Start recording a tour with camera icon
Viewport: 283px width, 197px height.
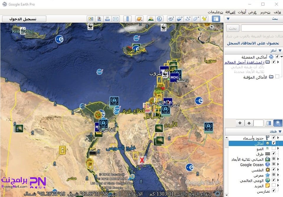tap(171, 19)
